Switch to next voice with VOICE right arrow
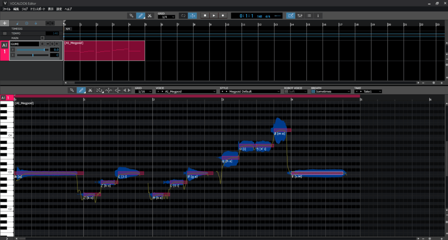The image size is (448, 240). [x=163, y=92]
